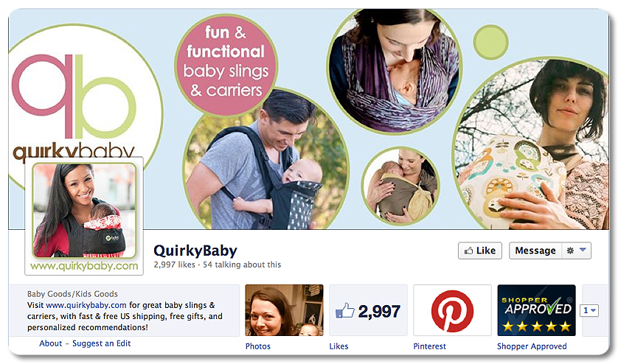Open the Message button
This screenshot has width=618, height=364.
[535, 251]
